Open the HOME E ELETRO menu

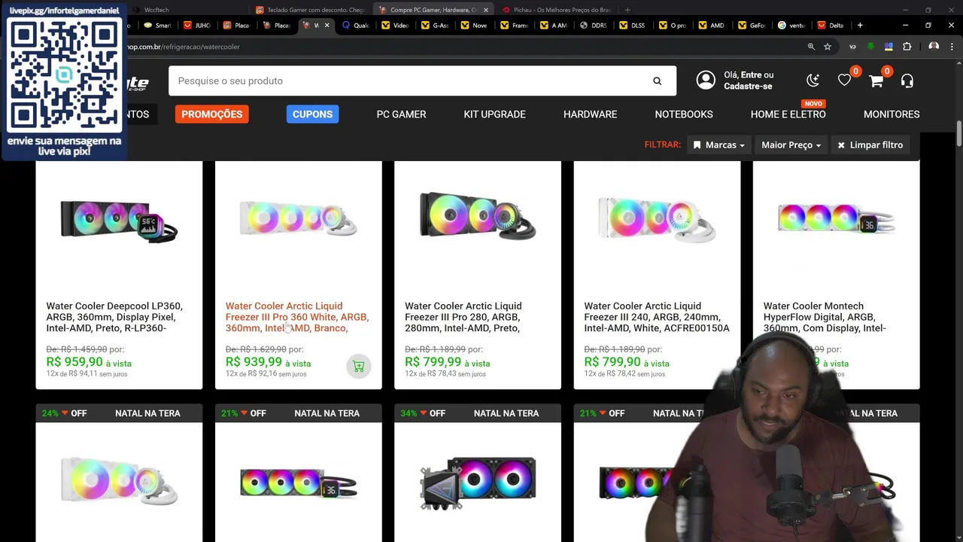[x=788, y=114]
